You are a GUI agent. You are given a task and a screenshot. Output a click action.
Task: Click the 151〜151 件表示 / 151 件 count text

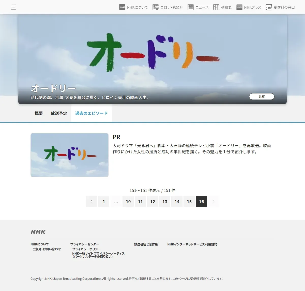[152, 190]
